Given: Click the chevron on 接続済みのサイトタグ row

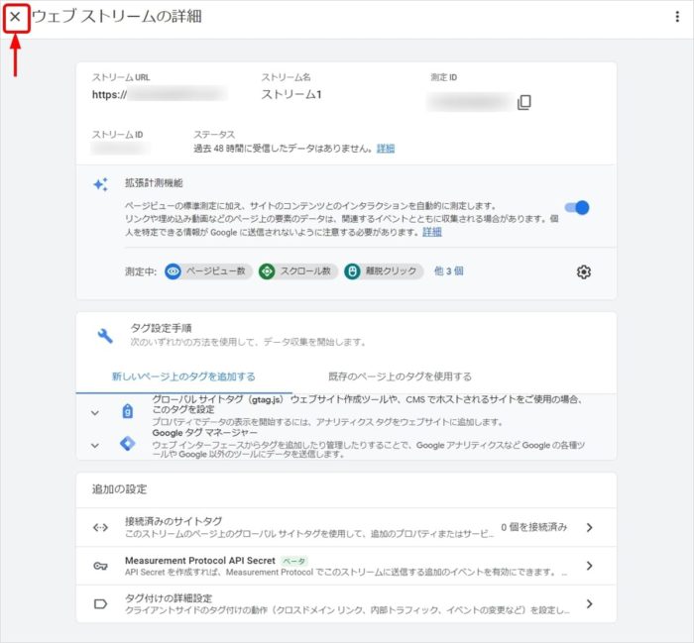Looking at the screenshot, I should (x=589, y=527).
